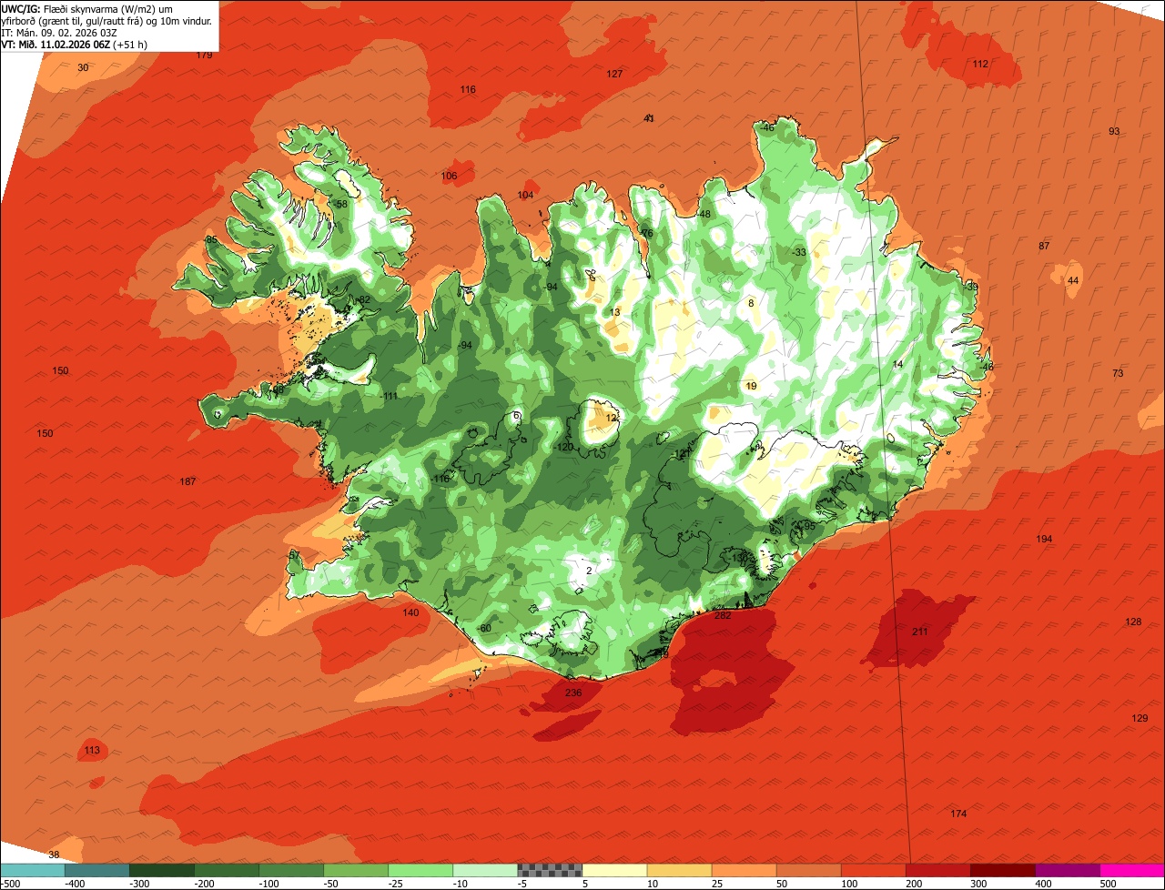The width and height of the screenshot is (1165, 890).
Task: Click the map value 113 in the southwest sea
Action: point(92,750)
